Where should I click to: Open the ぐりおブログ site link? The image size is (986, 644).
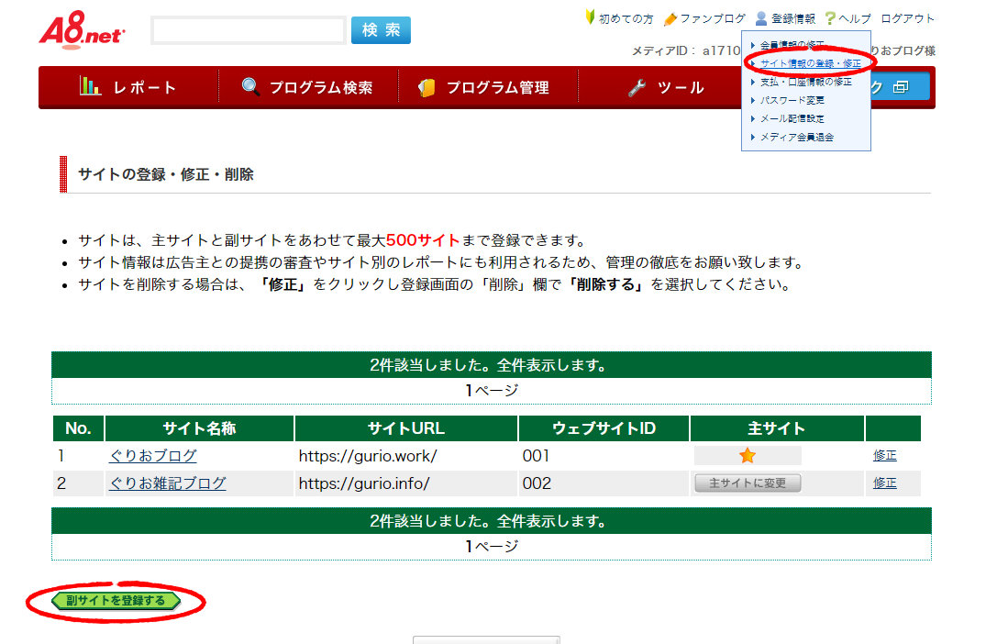click(152, 456)
